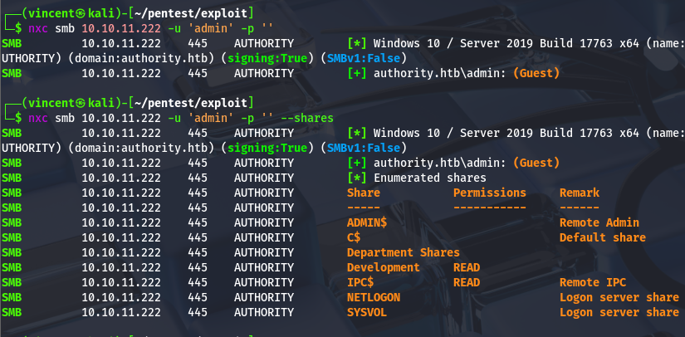Viewport: 685px width, 337px height.
Task: Click READ permission next to Development
Action: coord(467,267)
